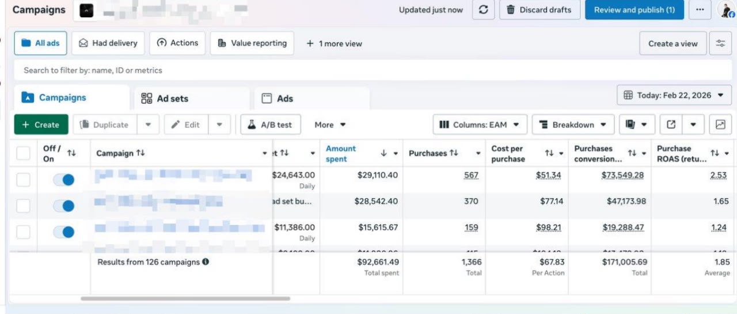Sort by Purchase ROAS arrows
The height and width of the screenshot is (314, 737).
715,153
